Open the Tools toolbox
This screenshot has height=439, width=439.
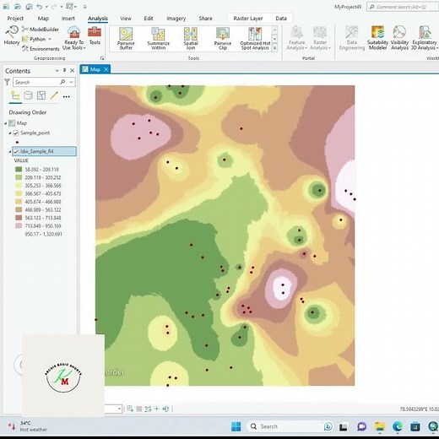click(95, 35)
